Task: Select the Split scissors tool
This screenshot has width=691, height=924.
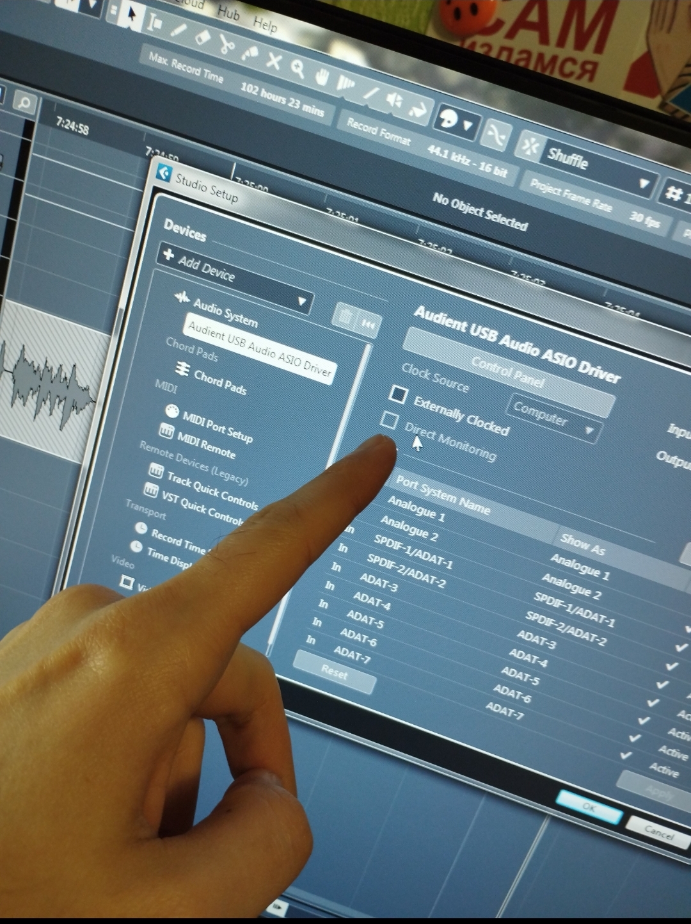Action: pyautogui.click(x=226, y=45)
